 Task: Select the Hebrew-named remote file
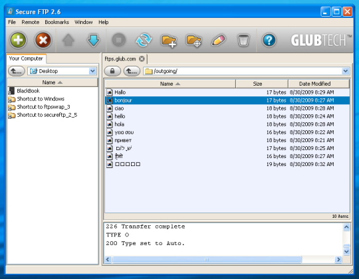point(227,148)
